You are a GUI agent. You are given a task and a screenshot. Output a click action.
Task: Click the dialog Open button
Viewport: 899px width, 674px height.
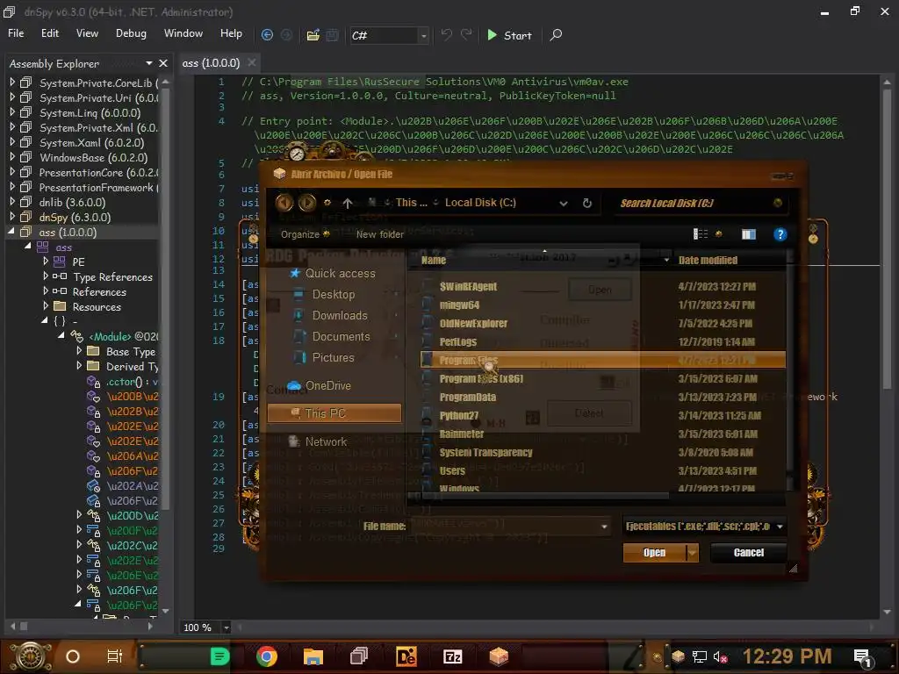654,553
